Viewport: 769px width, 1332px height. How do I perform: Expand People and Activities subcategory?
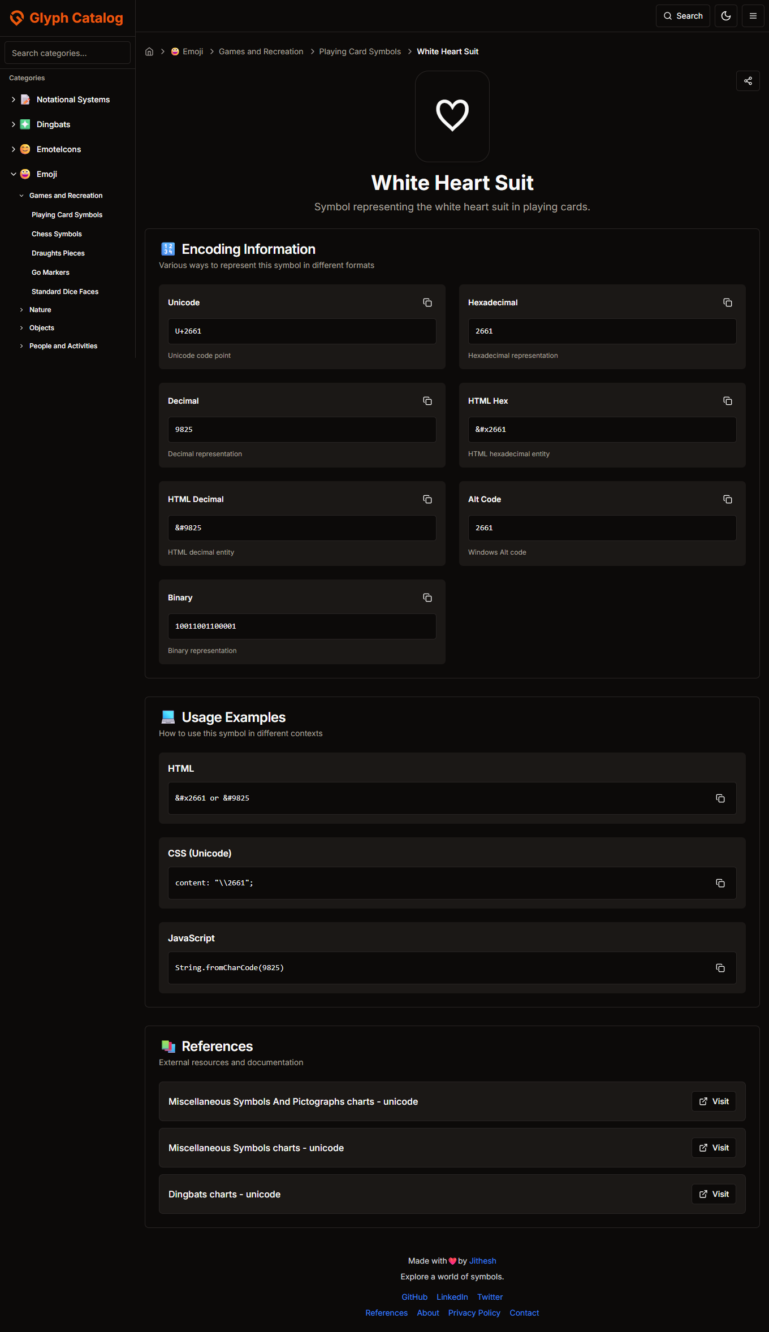(21, 346)
